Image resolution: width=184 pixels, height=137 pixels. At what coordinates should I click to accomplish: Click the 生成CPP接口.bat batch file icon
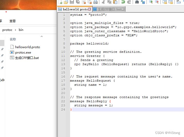pos(12,58)
